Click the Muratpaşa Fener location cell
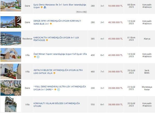This screenshot has height=113, width=155. pyautogui.click(x=147, y=88)
